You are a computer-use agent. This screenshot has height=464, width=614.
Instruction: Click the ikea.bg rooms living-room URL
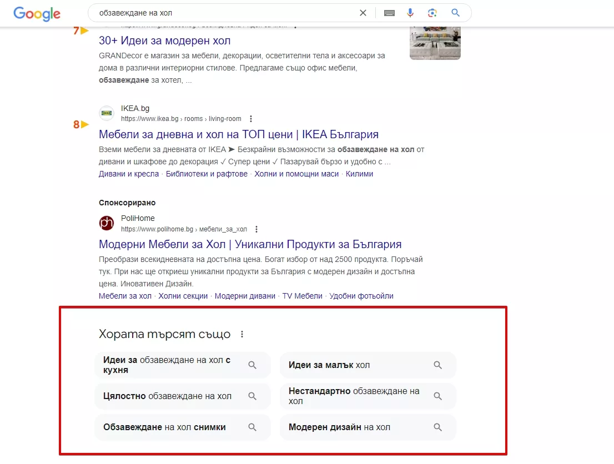(181, 119)
